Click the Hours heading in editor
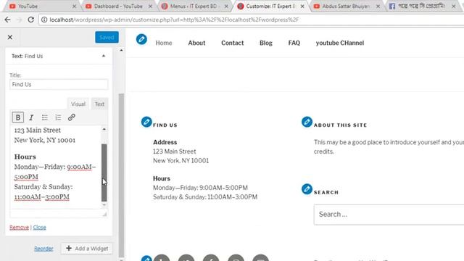 tap(25, 157)
